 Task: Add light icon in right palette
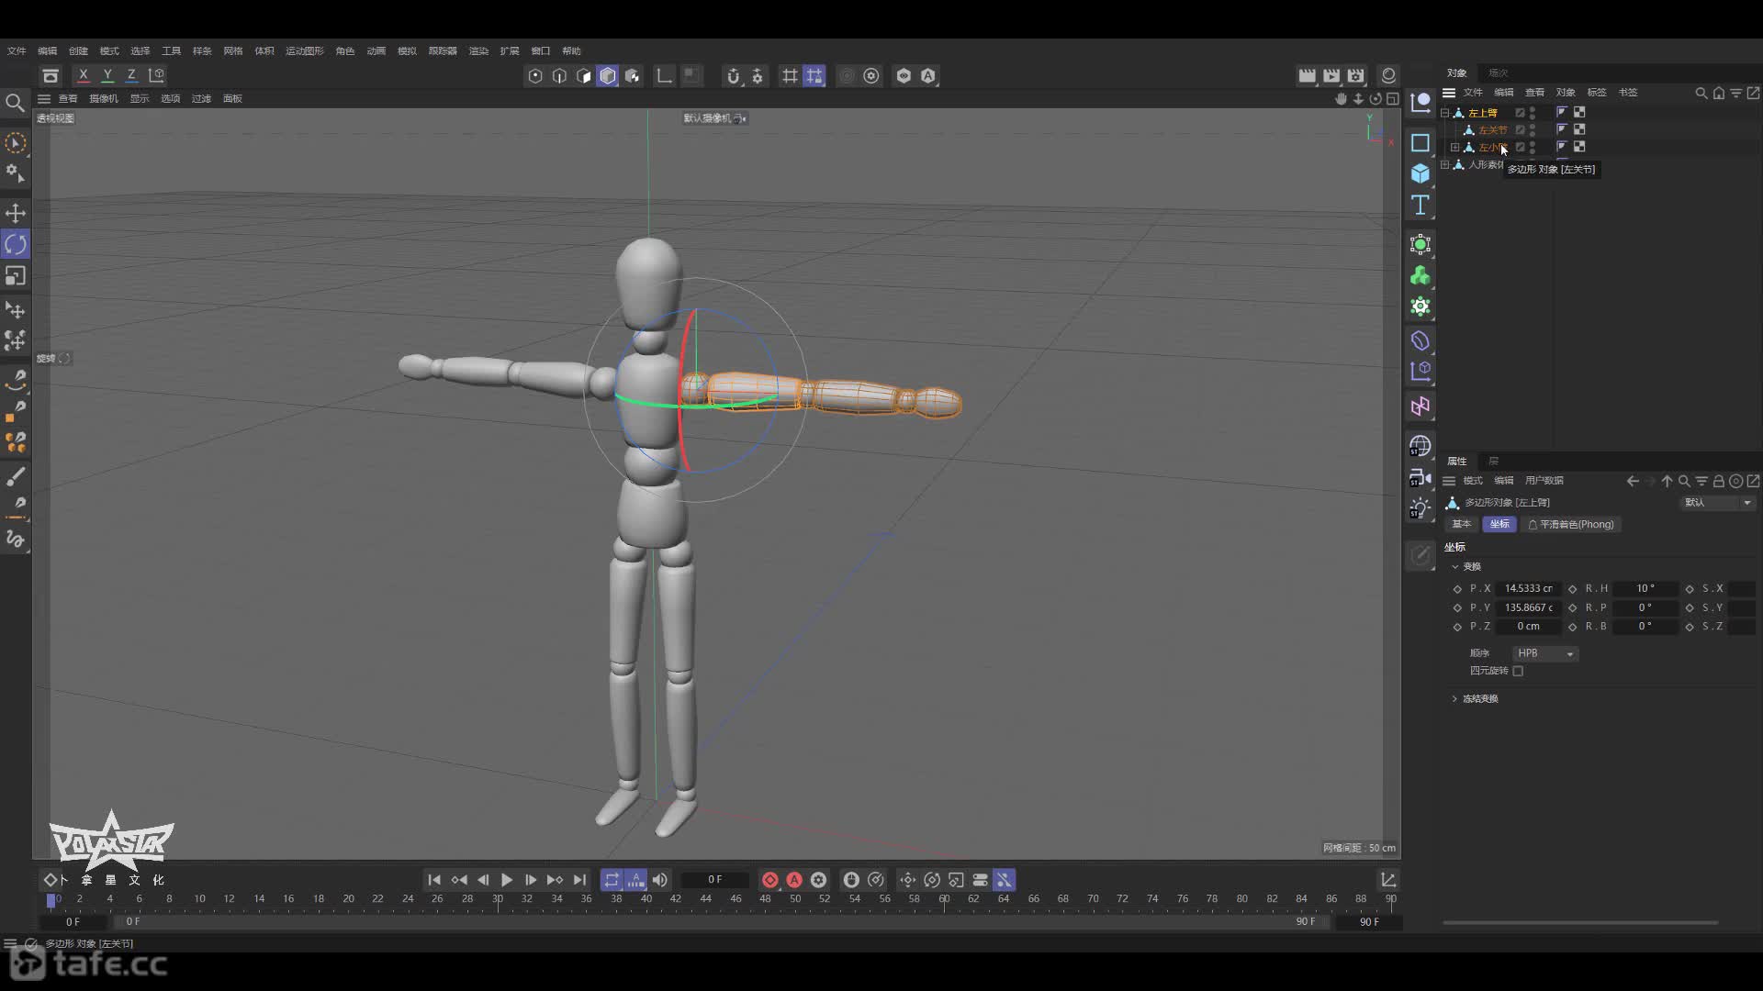pos(1421,508)
